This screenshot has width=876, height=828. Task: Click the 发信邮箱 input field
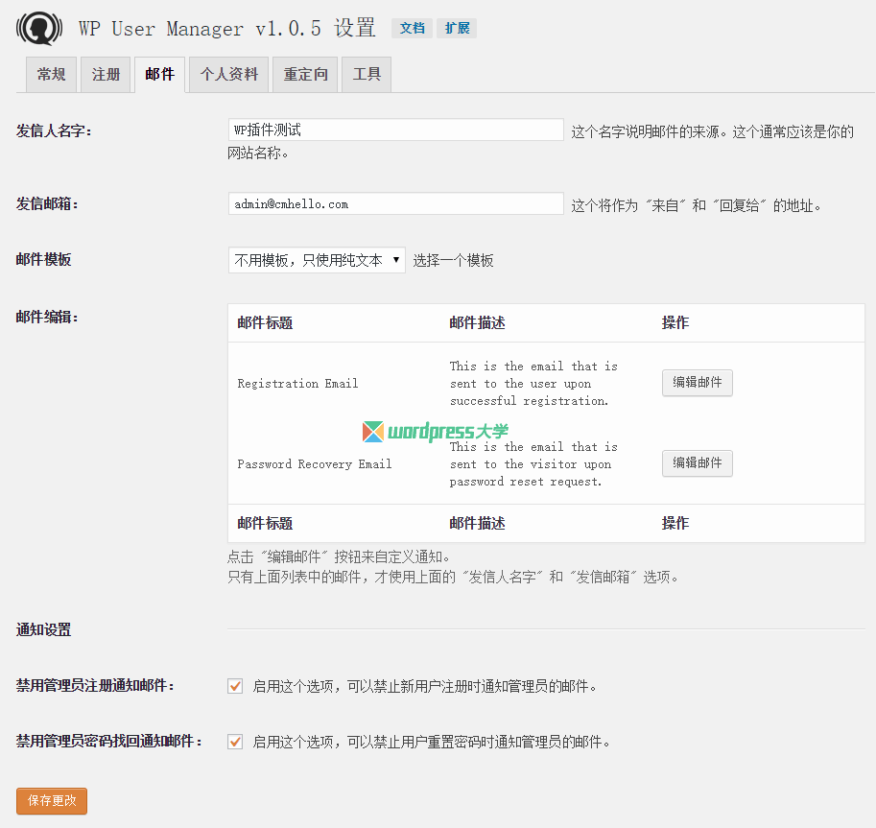click(395, 202)
